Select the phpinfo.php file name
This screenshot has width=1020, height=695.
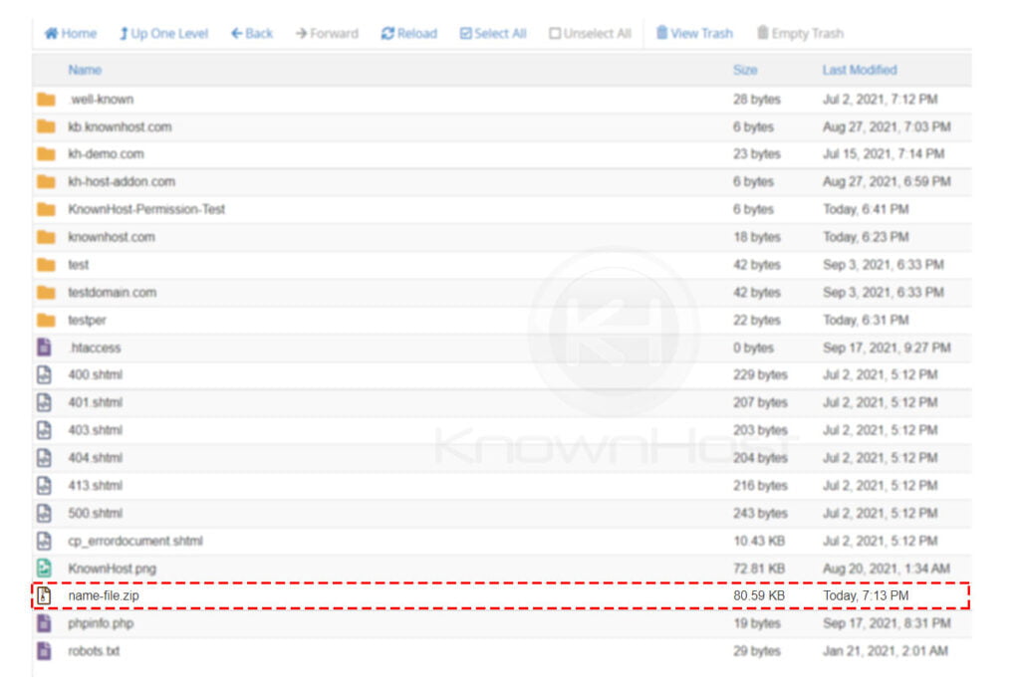(x=101, y=623)
